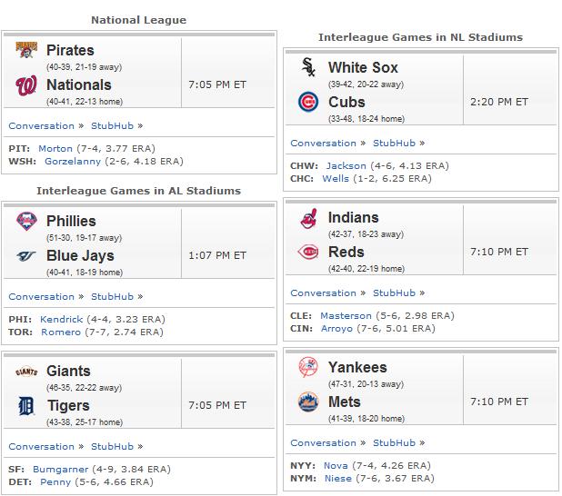562x496 pixels.
Task: Open pitcher Romero's link
Action: (61, 332)
